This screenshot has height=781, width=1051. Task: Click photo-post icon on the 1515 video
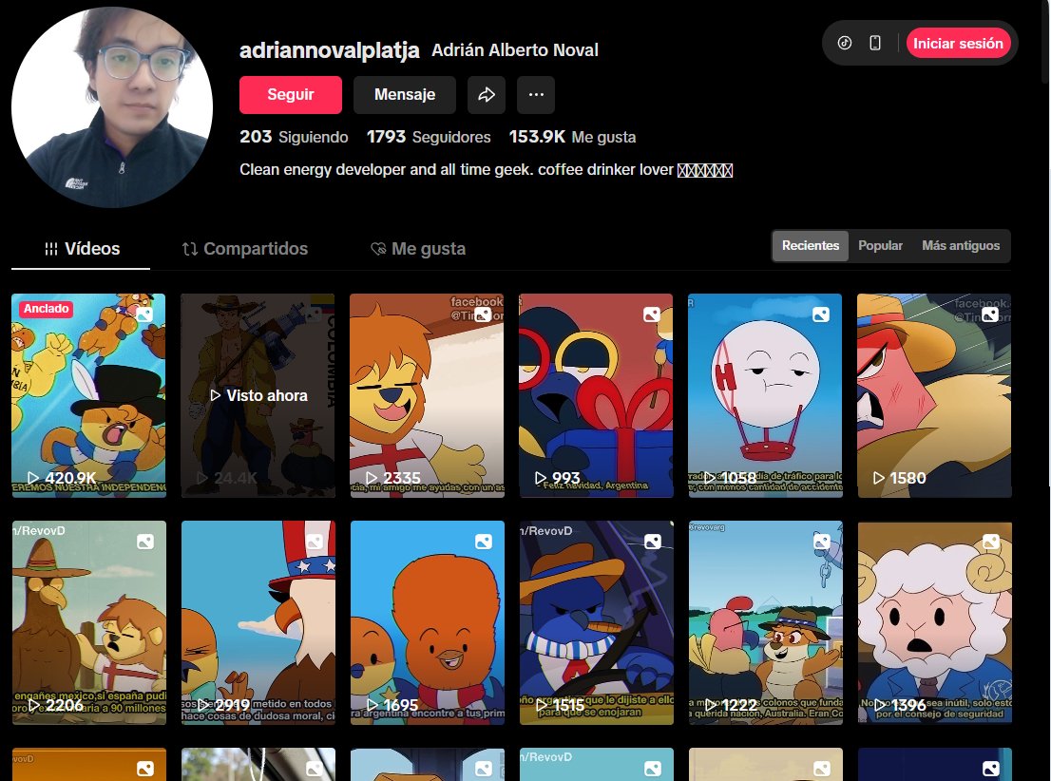(652, 542)
